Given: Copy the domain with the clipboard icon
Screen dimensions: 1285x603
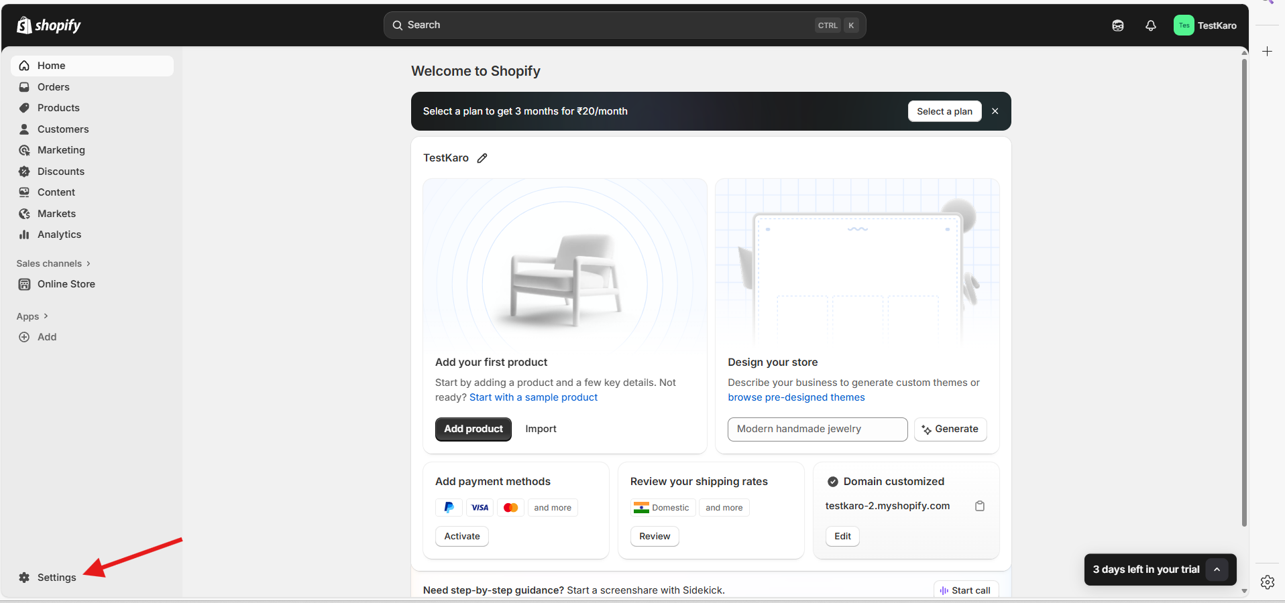Looking at the screenshot, I should click(980, 506).
